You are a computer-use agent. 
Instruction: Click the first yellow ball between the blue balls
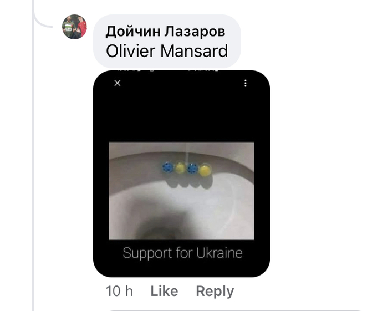pyautogui.click(x=180, y=168)
